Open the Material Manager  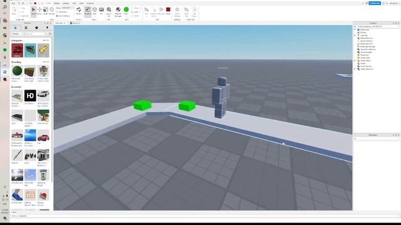pyautogui.click(x=118, y=12)
